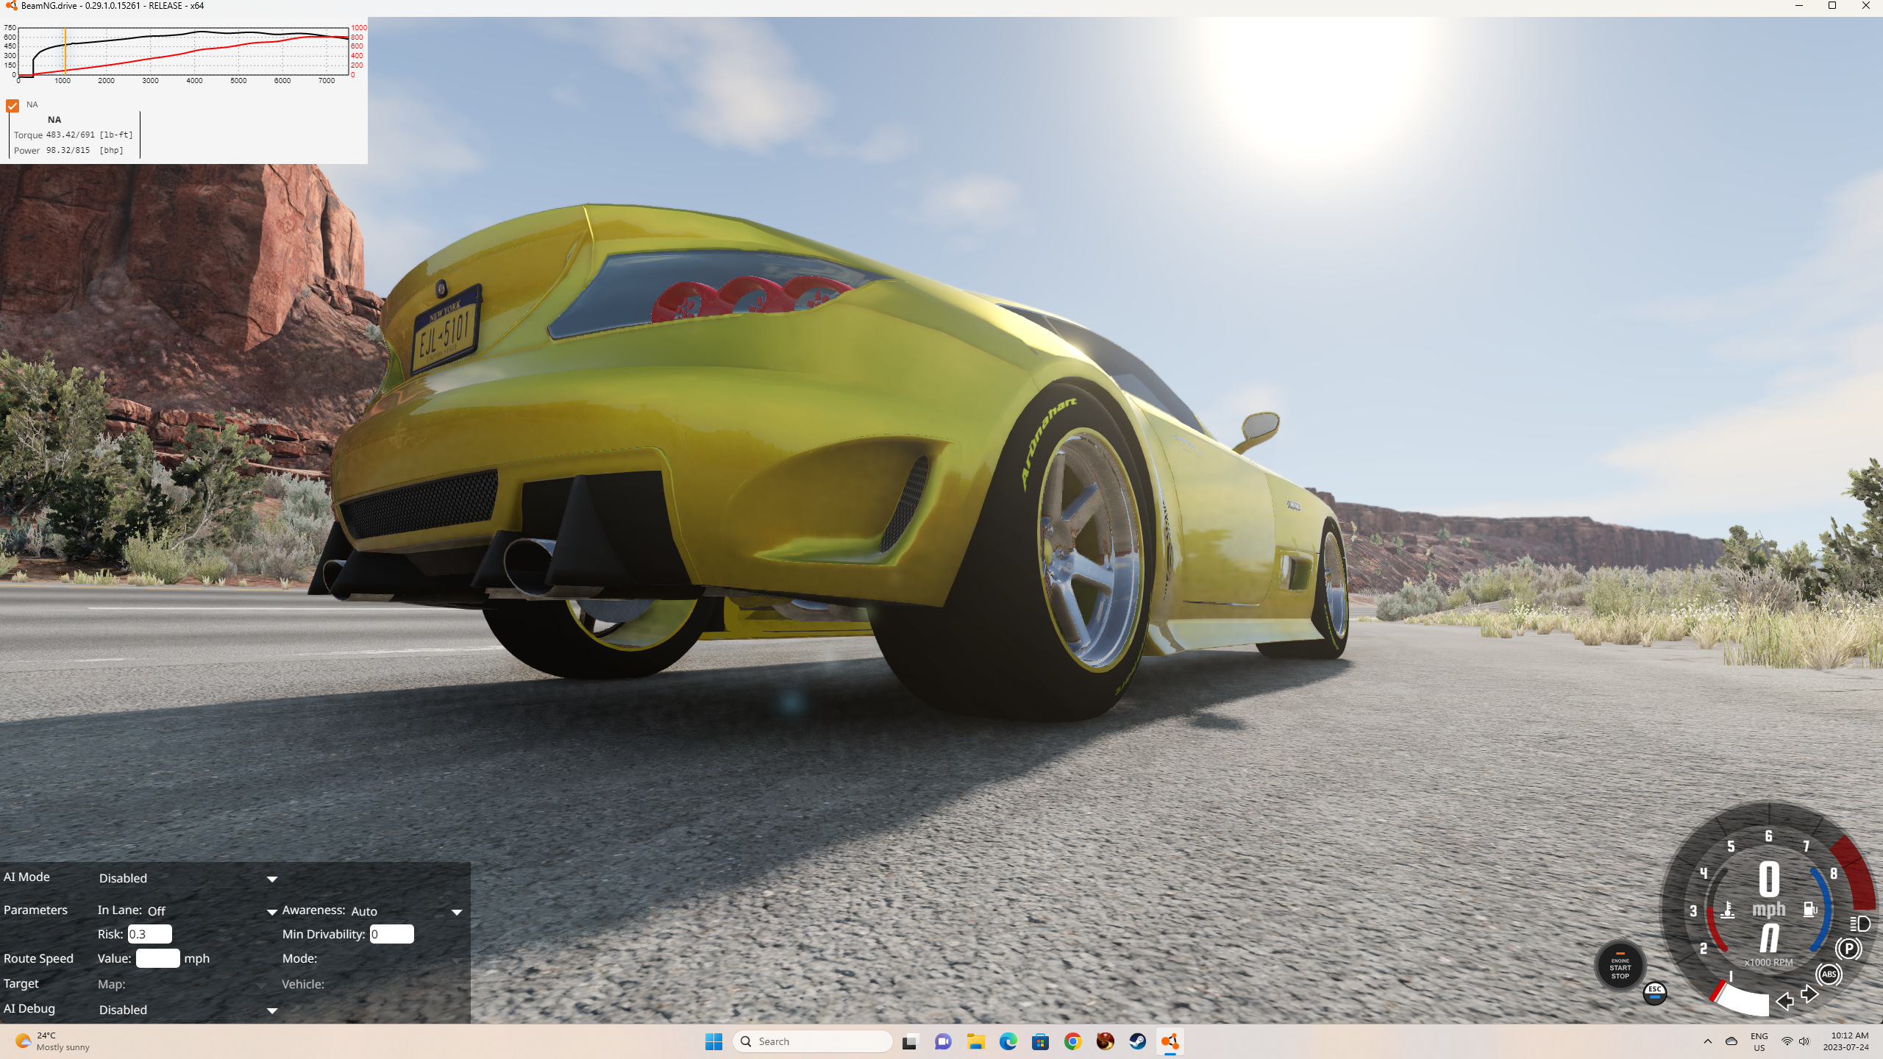The height and width of the screenshot is (1059, 1883).
Task: Click the headlight indicator icon
Action: pyautogui.click(x=1859, y=924)
